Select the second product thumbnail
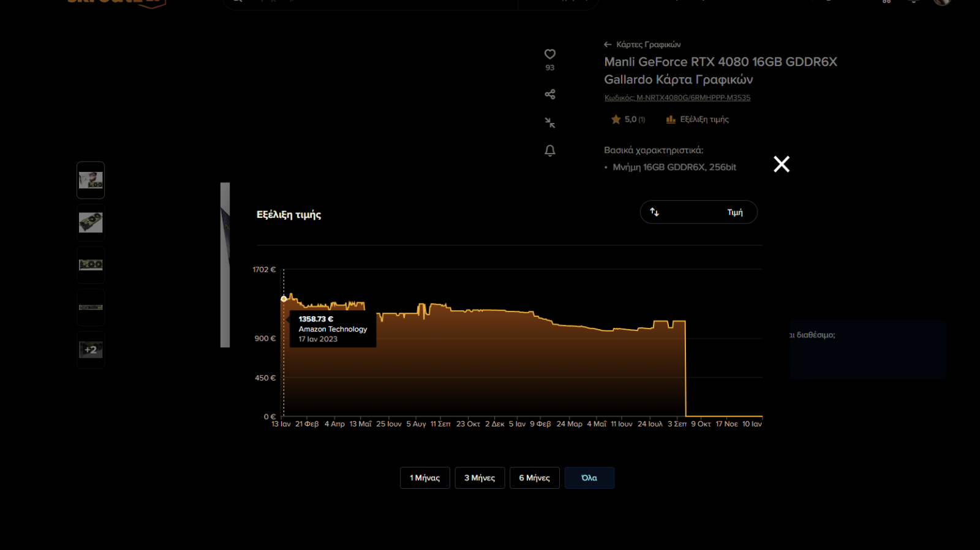980x550 pixels. pyautogui.click(x=91, y=223)
